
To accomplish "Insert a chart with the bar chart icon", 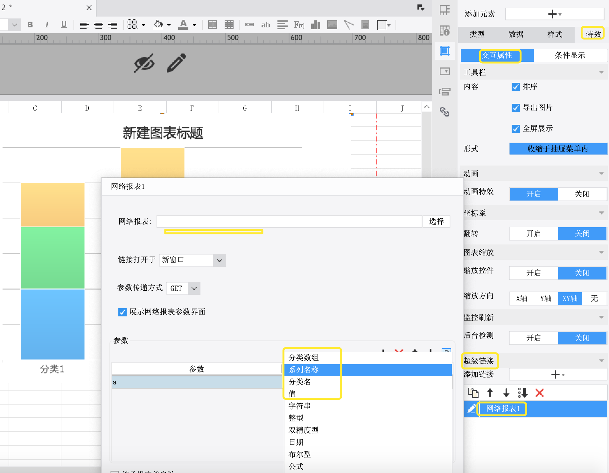I will (316, 25).
